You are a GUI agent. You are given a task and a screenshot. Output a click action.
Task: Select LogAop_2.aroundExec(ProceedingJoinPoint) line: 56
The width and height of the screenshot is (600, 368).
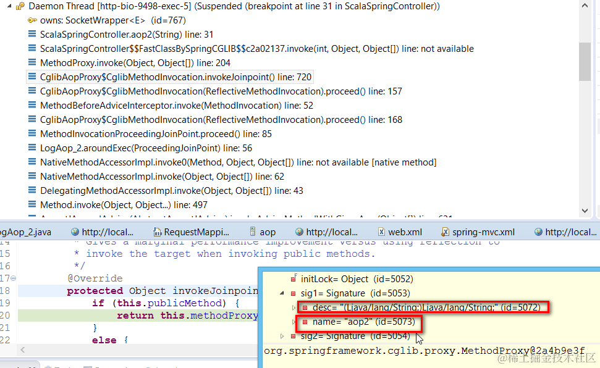click(x=146, y=148)
